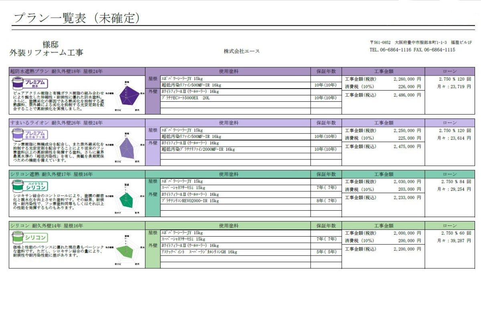The image size is (481, 324).
Task: Click the 2,475,000 円 tax-included total
Action: pyautogui.click(x=407, y=147)
